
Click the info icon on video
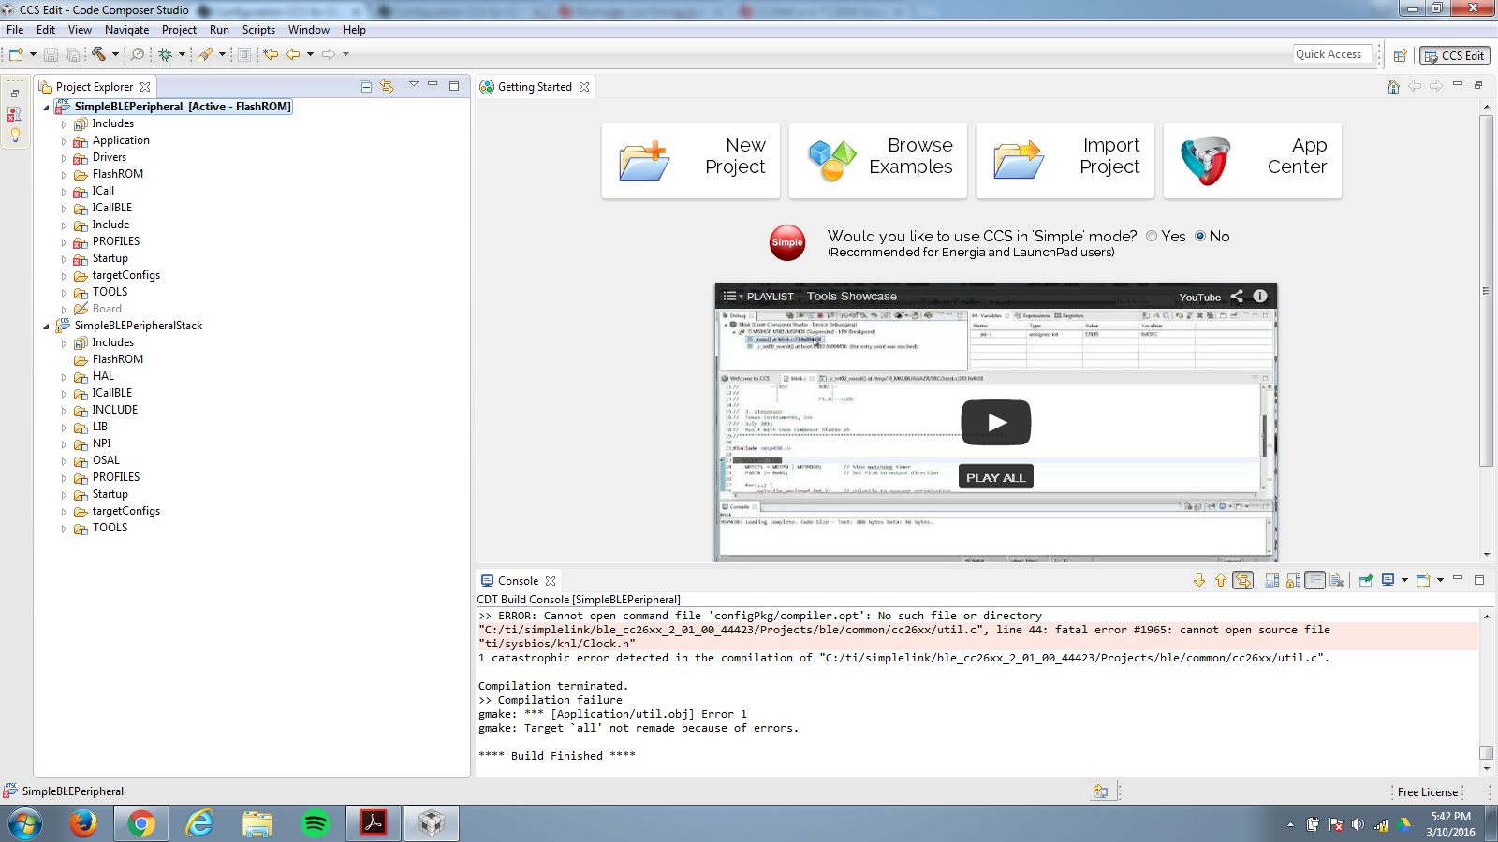(x=1260, y=296)
